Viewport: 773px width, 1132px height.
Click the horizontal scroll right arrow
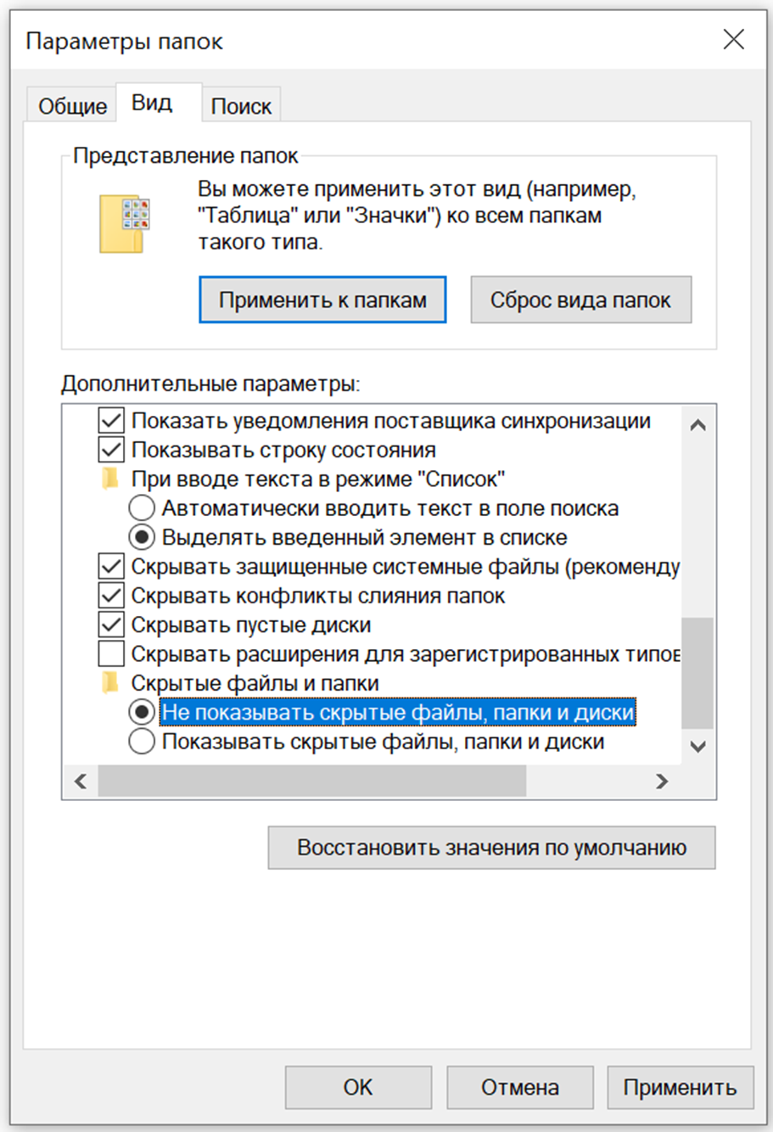tap(662, 782)
